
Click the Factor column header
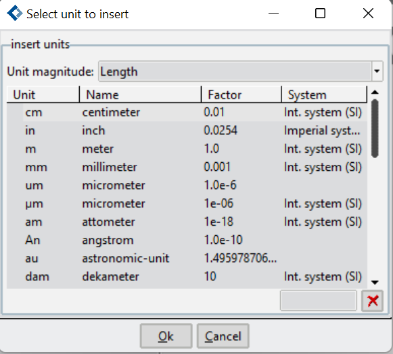241,95
